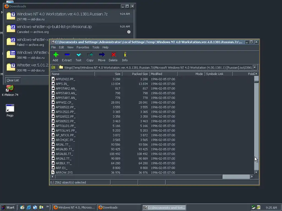Click the ISO file icon of Windows Whistler download
The width and height of the screenshot is (282, 211).
point(11,54)
